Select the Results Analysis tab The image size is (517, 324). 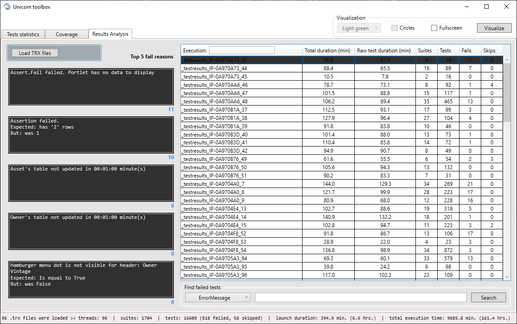(110, 34)
